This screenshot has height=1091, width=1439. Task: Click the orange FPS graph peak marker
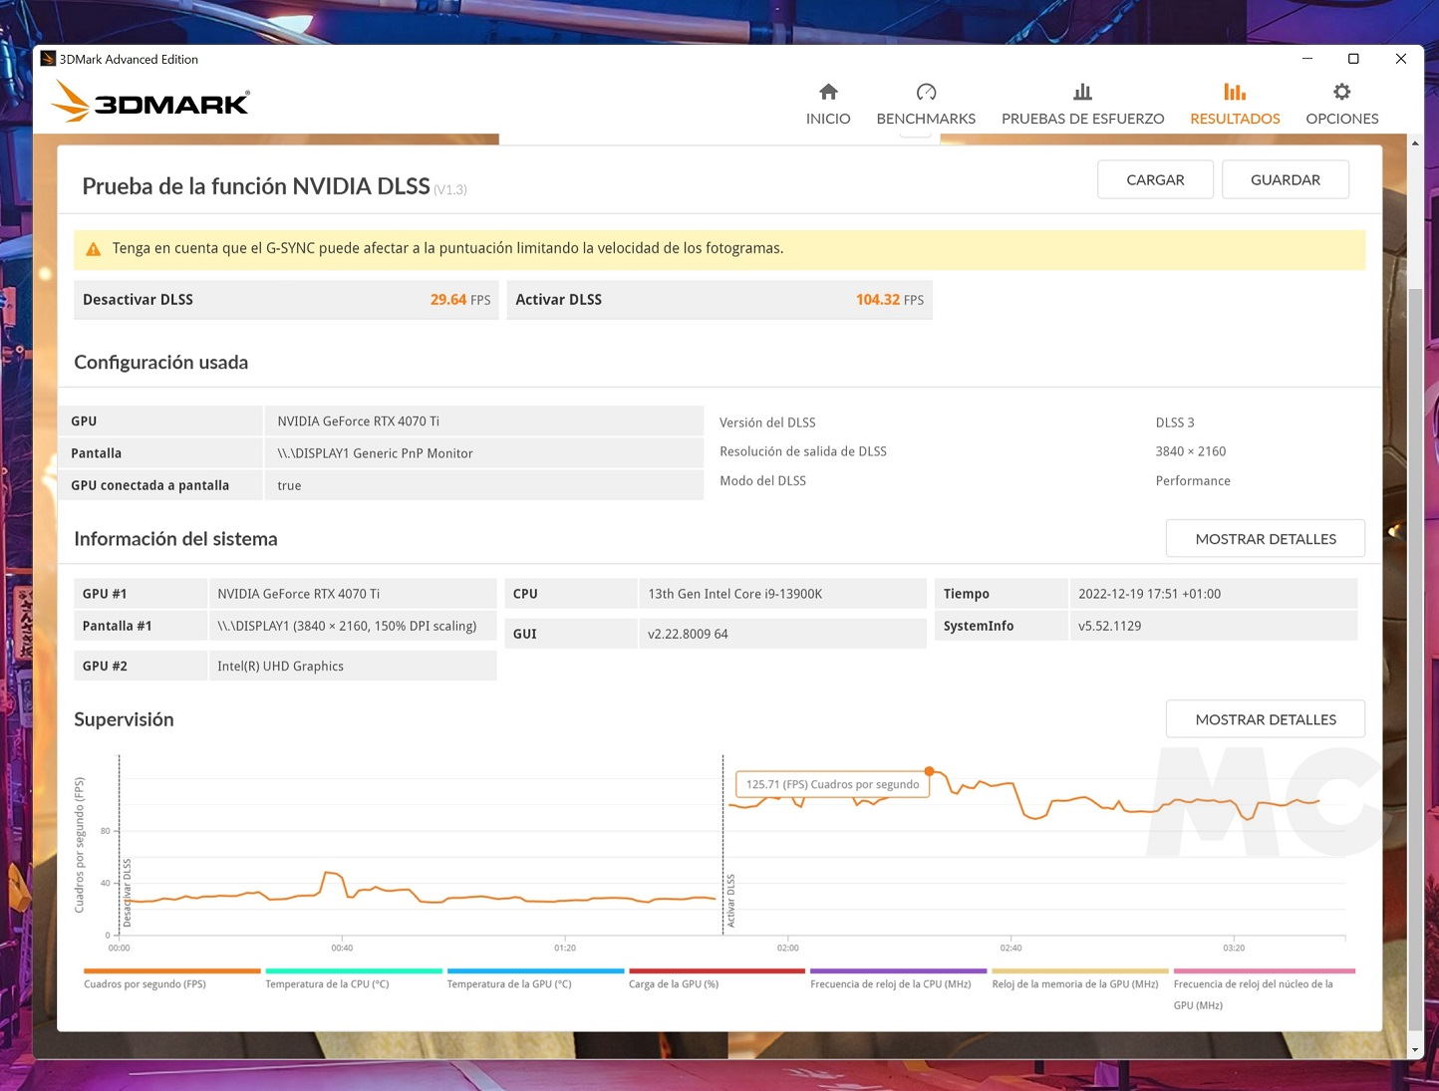[x=930, y=771]
